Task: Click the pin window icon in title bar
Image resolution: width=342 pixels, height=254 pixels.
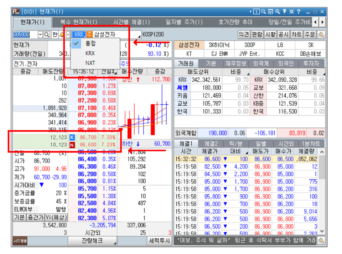Action: coord(284,12)
